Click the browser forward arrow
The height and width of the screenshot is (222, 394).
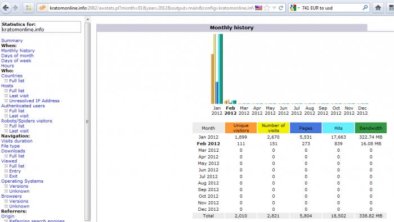point(15,8)
